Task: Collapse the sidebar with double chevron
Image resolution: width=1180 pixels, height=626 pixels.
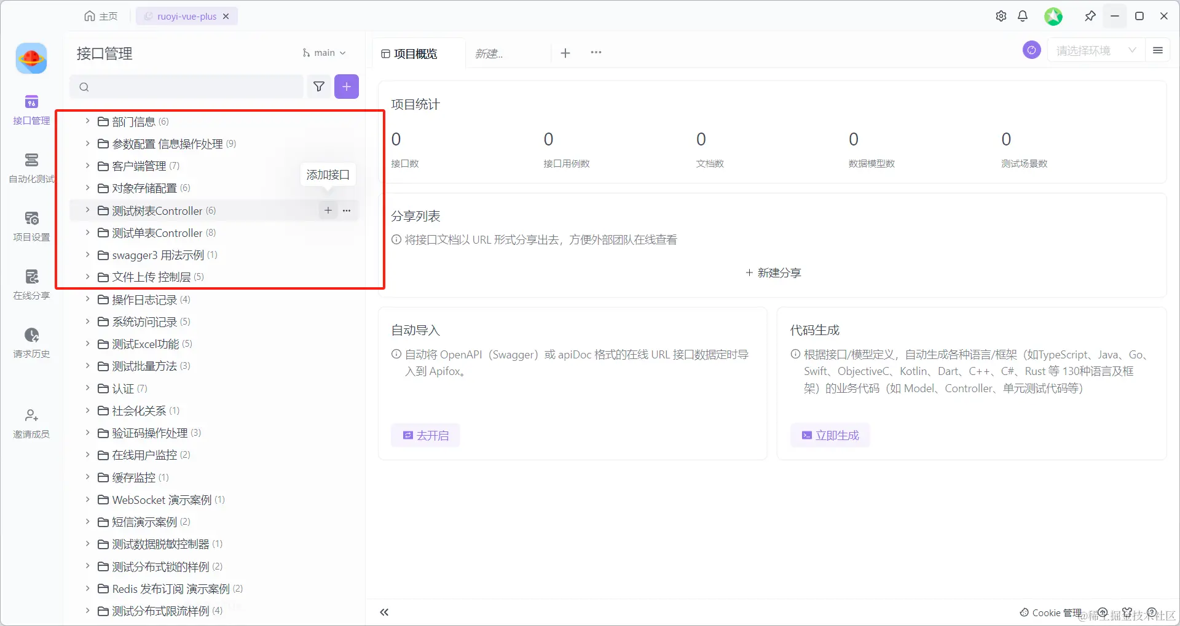Action: tap(384, 612)
